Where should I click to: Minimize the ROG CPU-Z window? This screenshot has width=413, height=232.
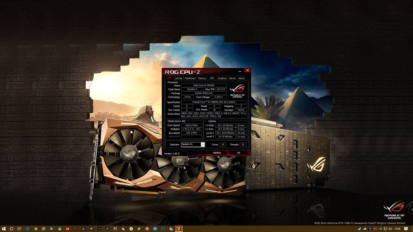[240, 71]
